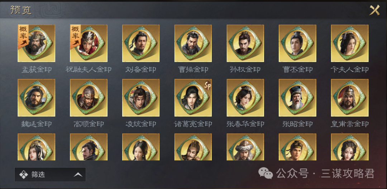Select the 凌统金印 portrait
Image resolution: width=387 pixels, height=189 pixels.
click(141, 98)
